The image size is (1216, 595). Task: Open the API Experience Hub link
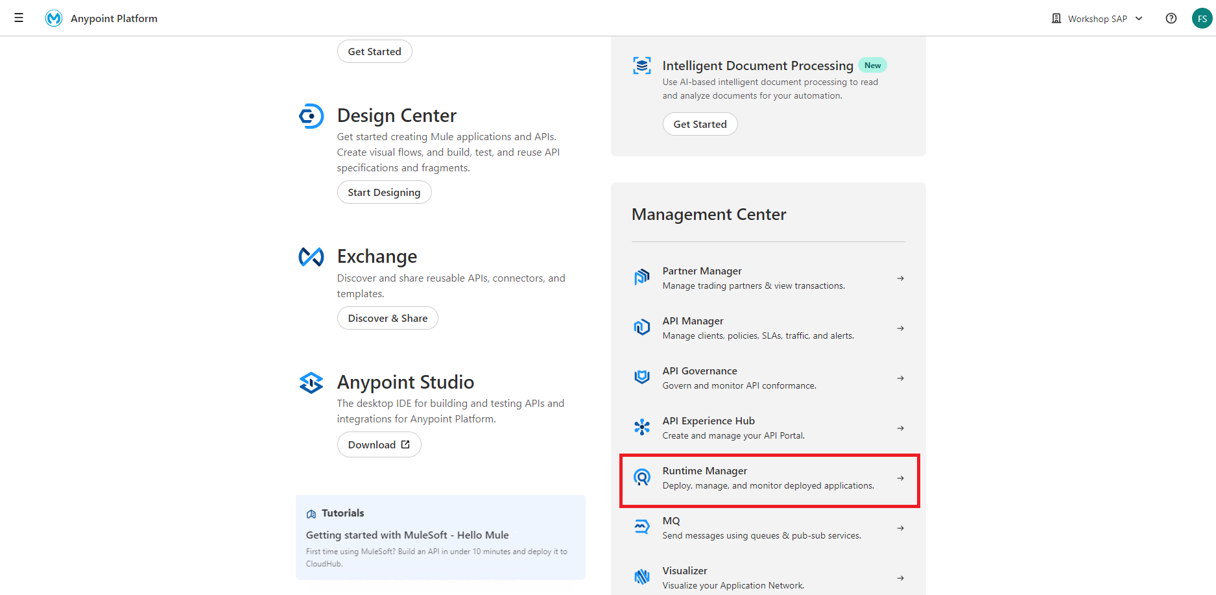pos(708,420)
